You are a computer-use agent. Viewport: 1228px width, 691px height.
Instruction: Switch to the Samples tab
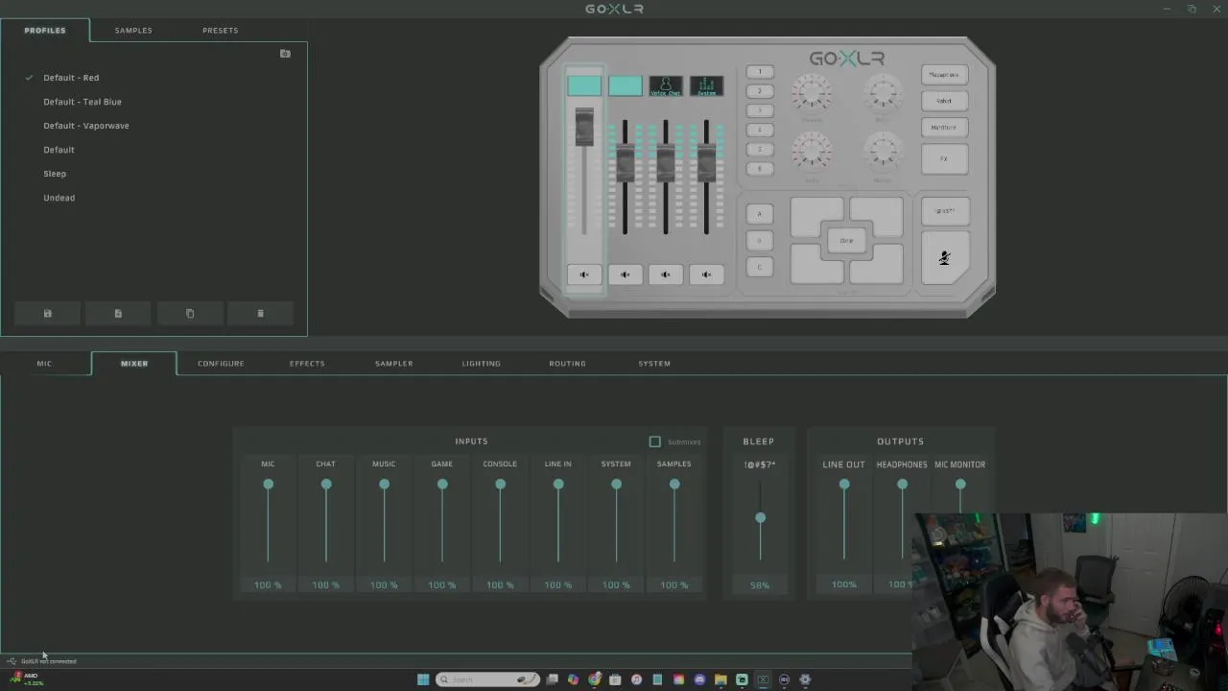pos(133,30)
